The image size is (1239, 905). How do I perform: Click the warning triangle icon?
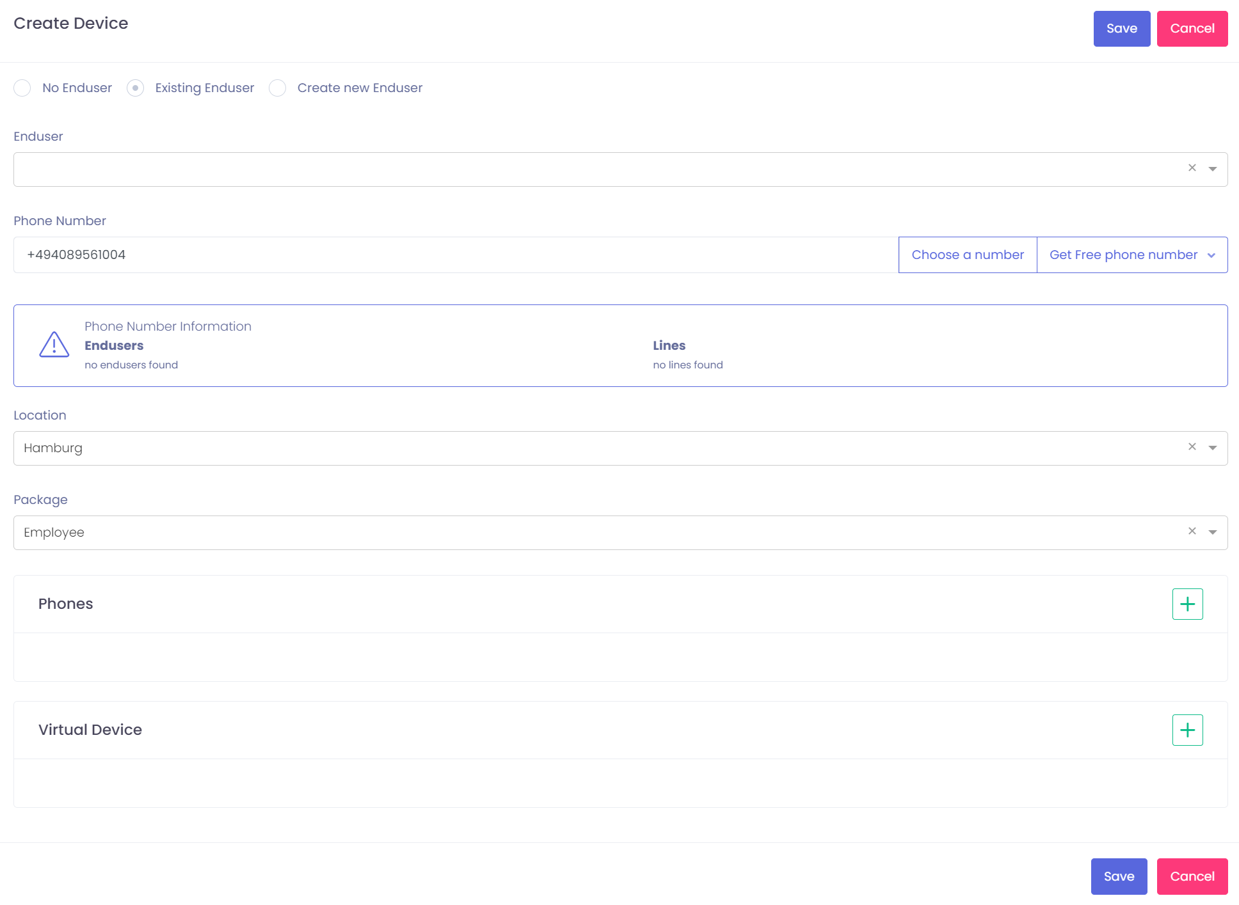(x=54, y=345)
